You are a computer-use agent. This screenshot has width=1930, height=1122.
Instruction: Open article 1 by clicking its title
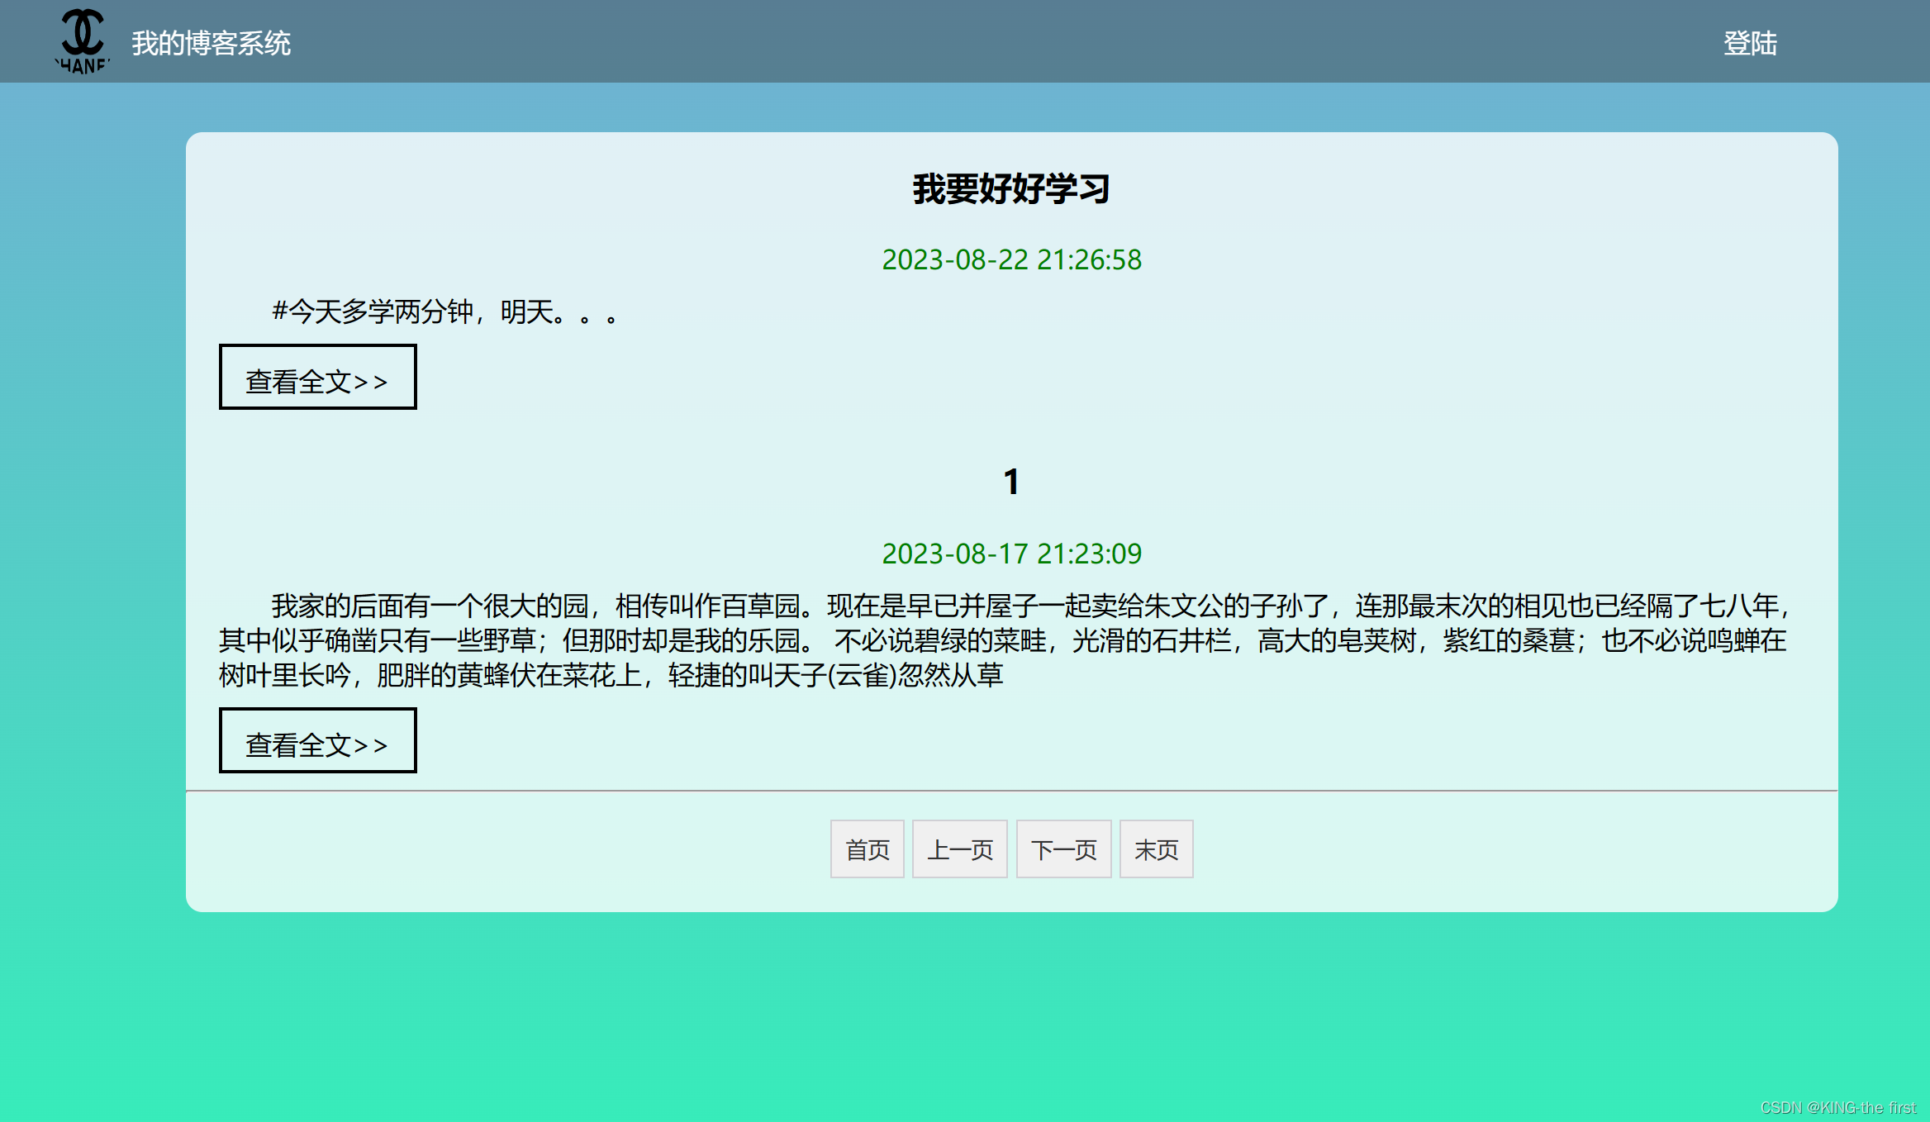[x=1012, y=482]
